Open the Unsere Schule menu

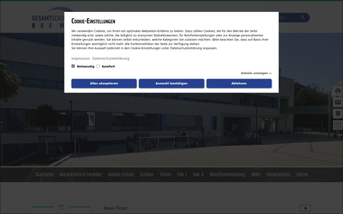click(x=121, y=175)
